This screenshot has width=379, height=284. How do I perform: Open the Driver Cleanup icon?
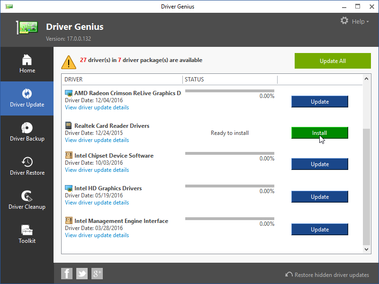pos(27,196)
